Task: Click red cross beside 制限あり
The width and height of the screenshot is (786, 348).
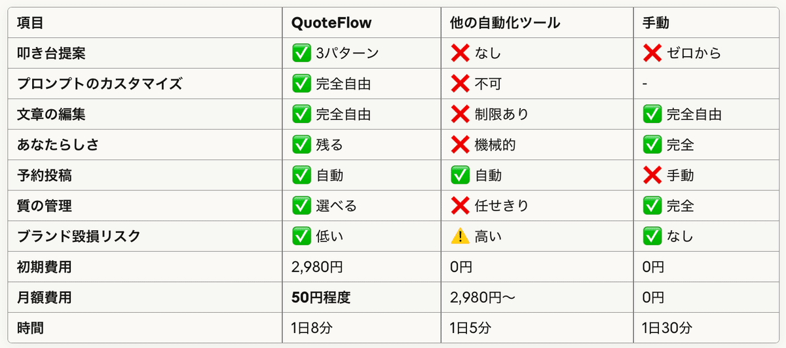Action: pyautogui.click(x=460, y=114)
